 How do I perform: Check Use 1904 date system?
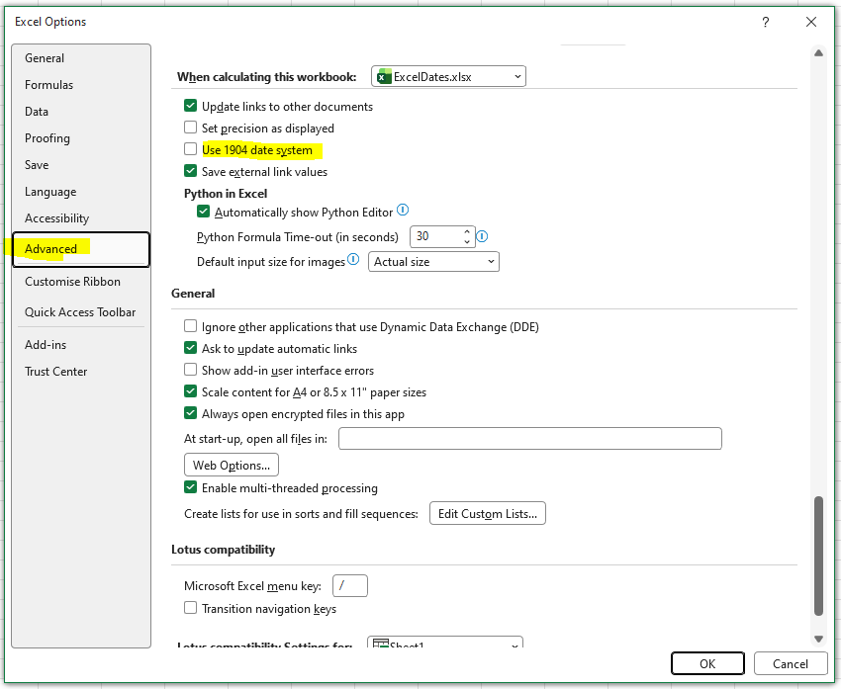190,149
